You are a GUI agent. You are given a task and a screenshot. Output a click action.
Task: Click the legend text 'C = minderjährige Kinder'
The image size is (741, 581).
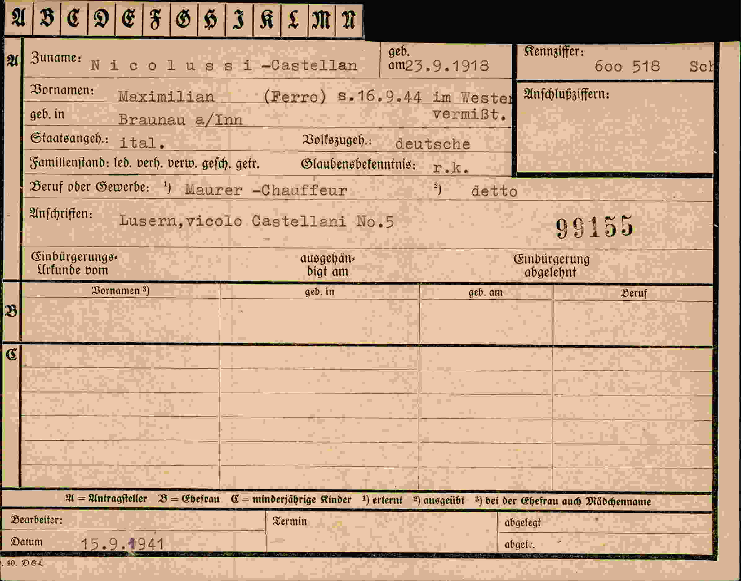[291, 500]
